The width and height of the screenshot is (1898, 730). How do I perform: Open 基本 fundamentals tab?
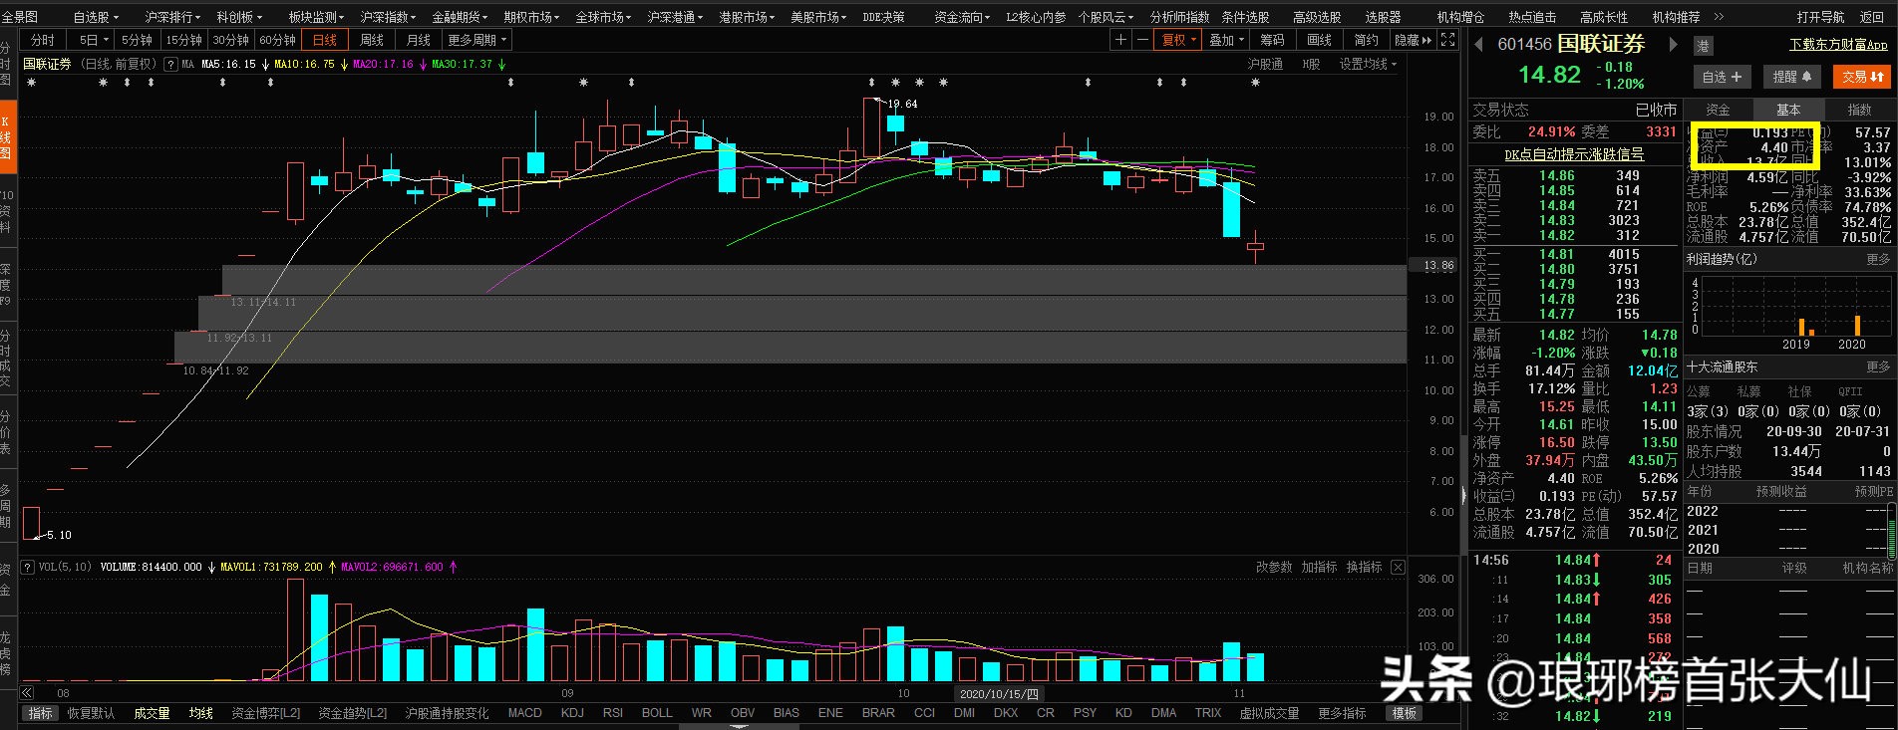pos(1788,110)
